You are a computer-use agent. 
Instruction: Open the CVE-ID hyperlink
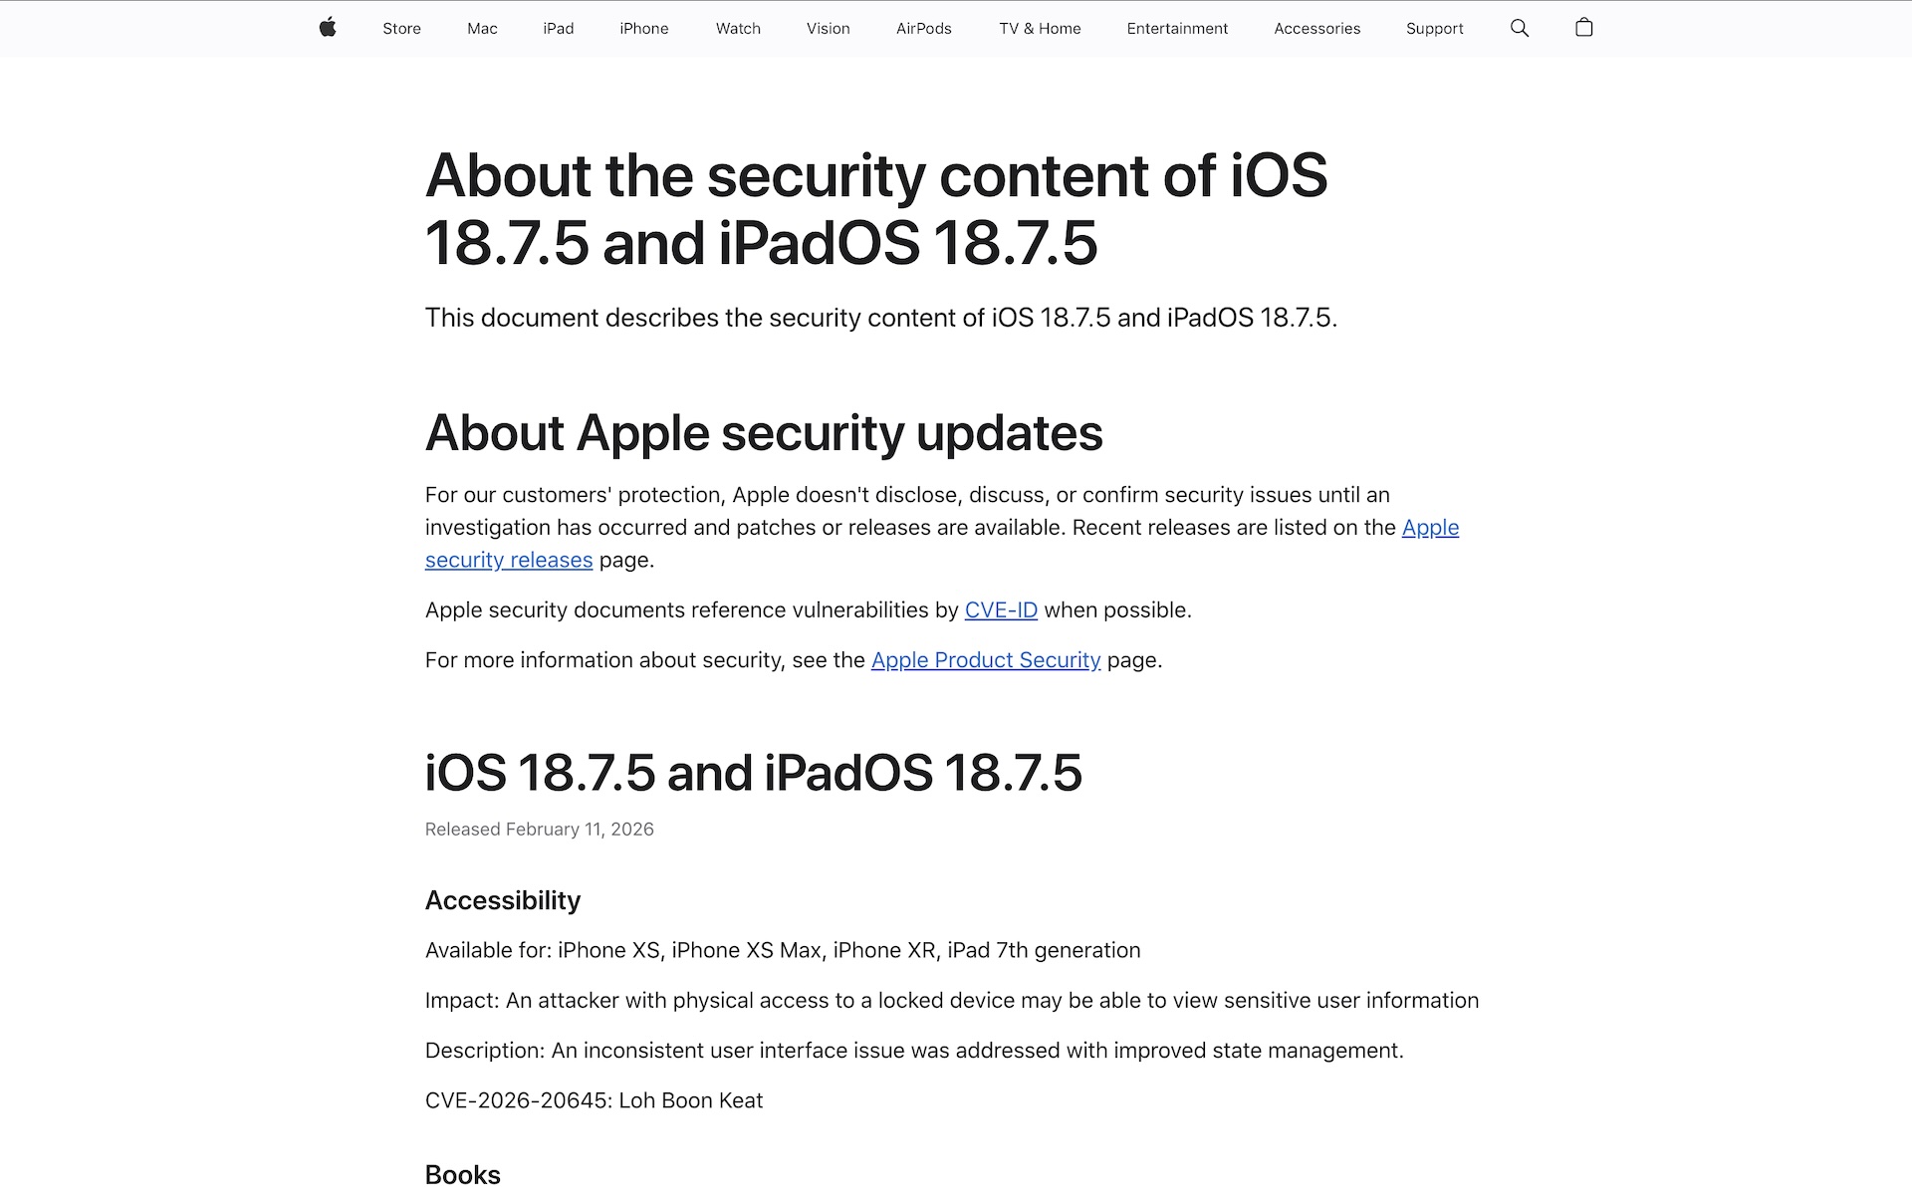coord(1001,610)
